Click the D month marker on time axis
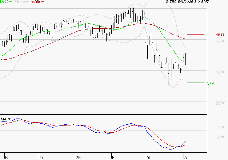 [41, 158]
